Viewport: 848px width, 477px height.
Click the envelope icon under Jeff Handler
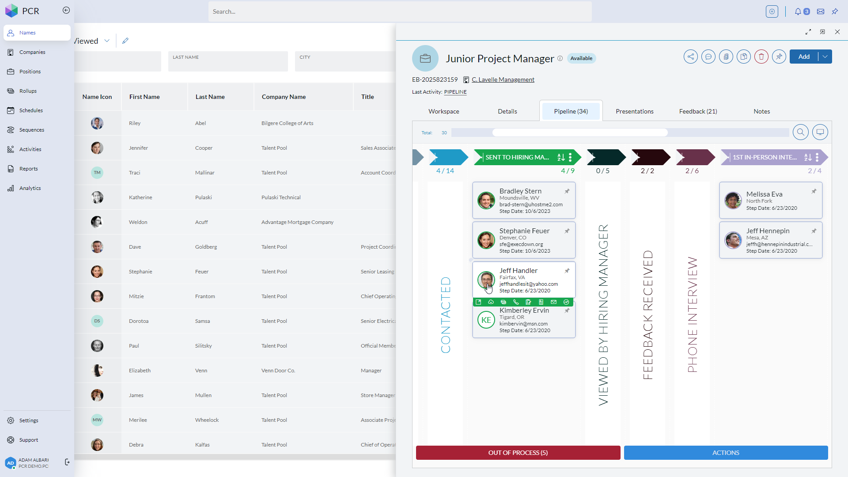[553, 302]
